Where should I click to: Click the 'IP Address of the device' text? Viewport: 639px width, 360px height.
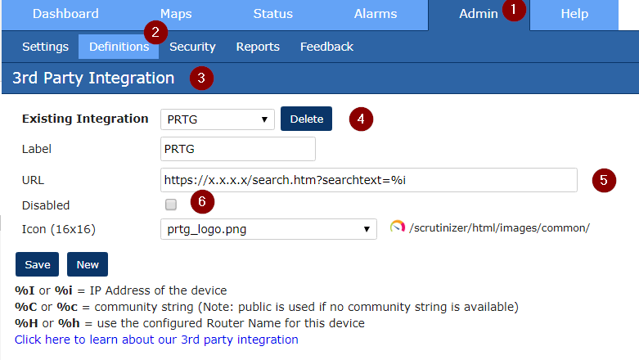click(x=158, y=290)
